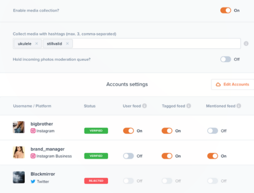
Task: Click bigbrother's Instagram platform icon
Action: click(33, 131)
